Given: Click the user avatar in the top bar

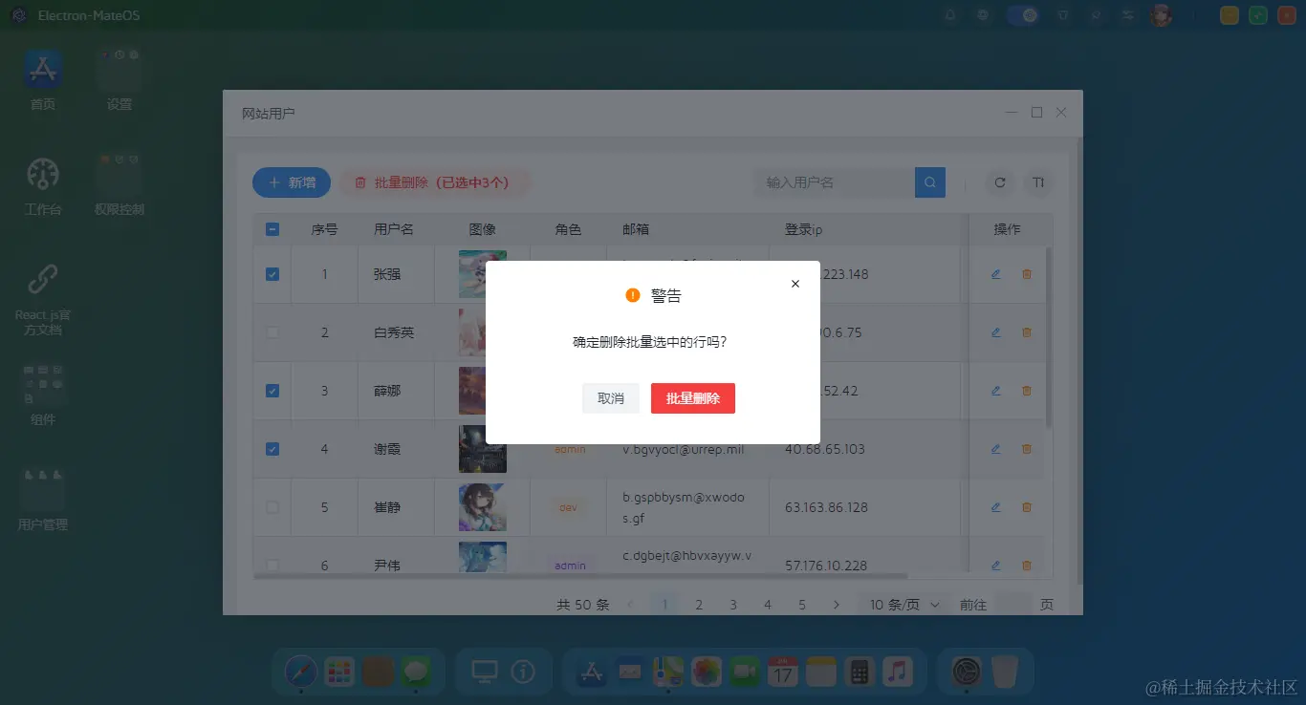Looking at the screenshot, I should pyautogui.click(x=1160, y=14).
